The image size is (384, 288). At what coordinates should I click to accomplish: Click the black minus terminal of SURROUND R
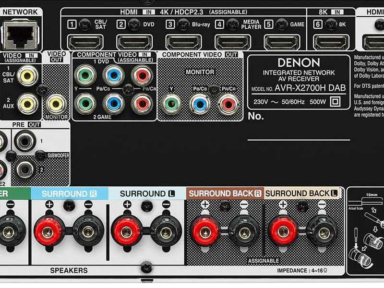pos(88,232)
